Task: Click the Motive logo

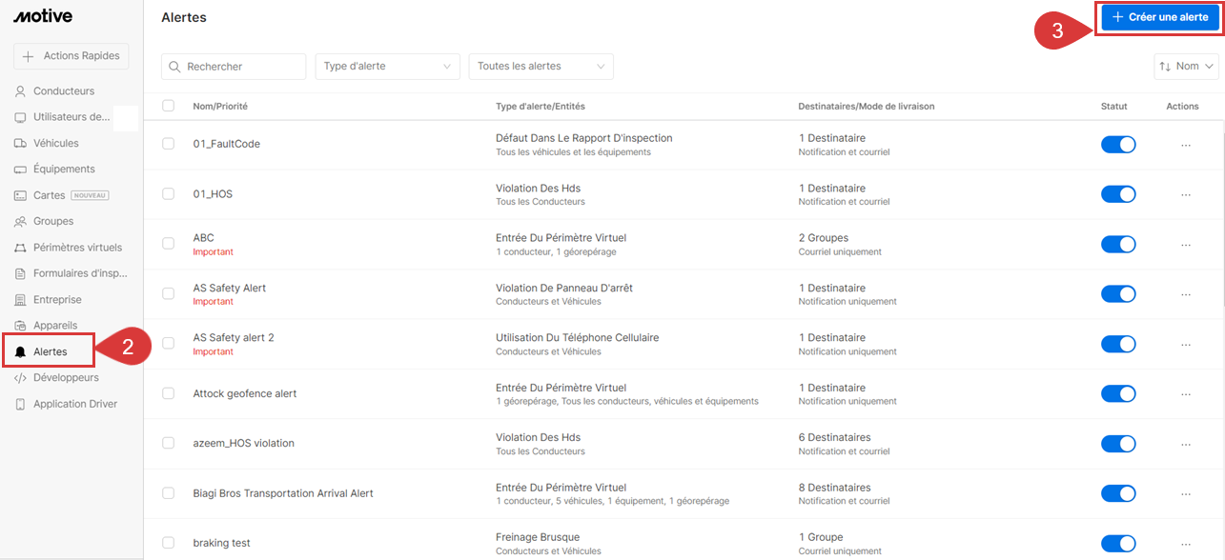Action: point(43,16)
